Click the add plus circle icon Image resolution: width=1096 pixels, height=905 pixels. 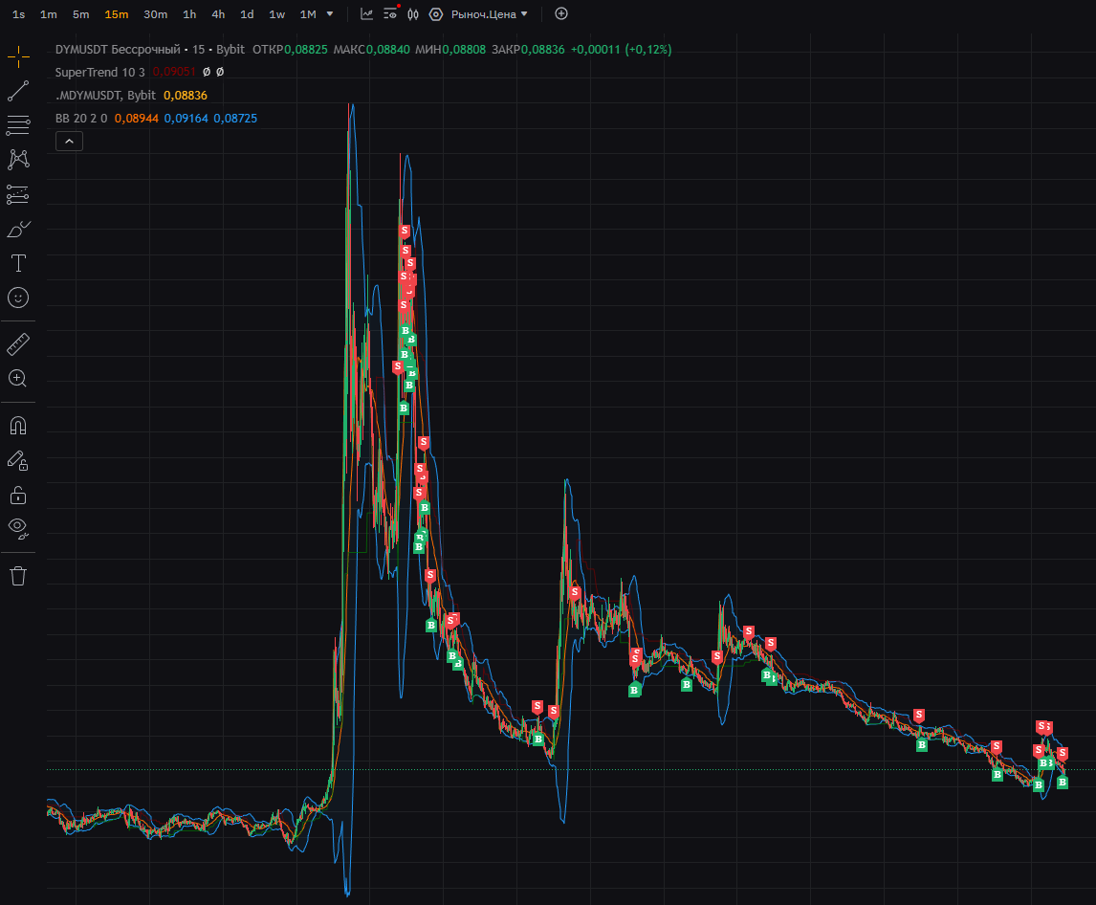pos(561,13)
